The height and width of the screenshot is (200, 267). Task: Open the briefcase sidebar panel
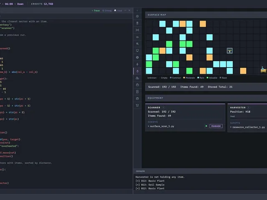pyautogui.click(x=137, y=98)
